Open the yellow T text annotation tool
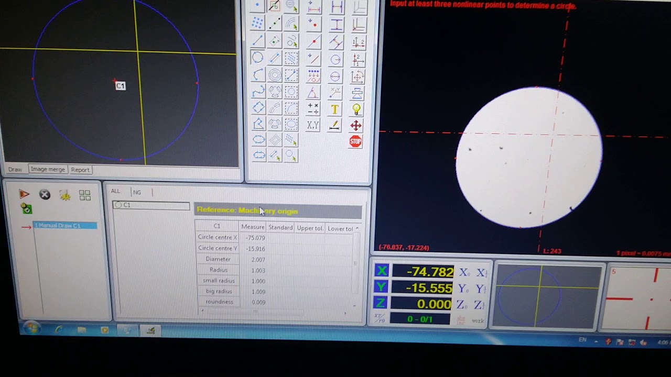Viewport: 671px width, 377px height. point(334,109)
